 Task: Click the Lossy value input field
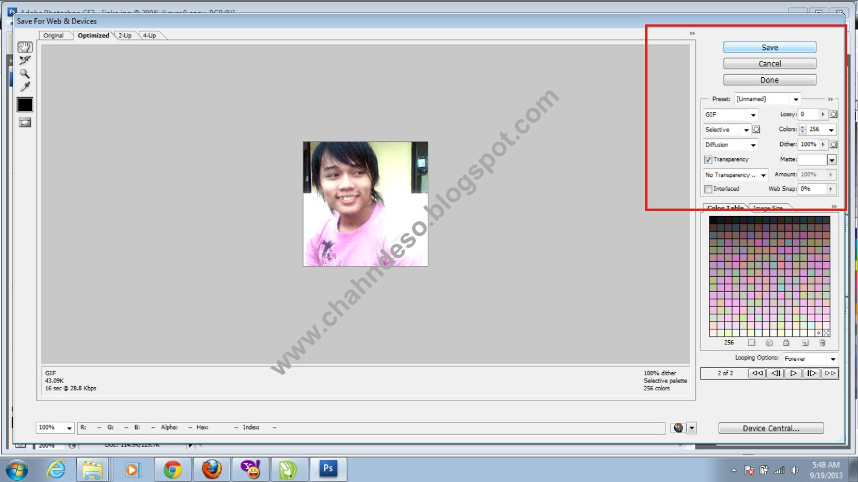(x=809, y=114)
